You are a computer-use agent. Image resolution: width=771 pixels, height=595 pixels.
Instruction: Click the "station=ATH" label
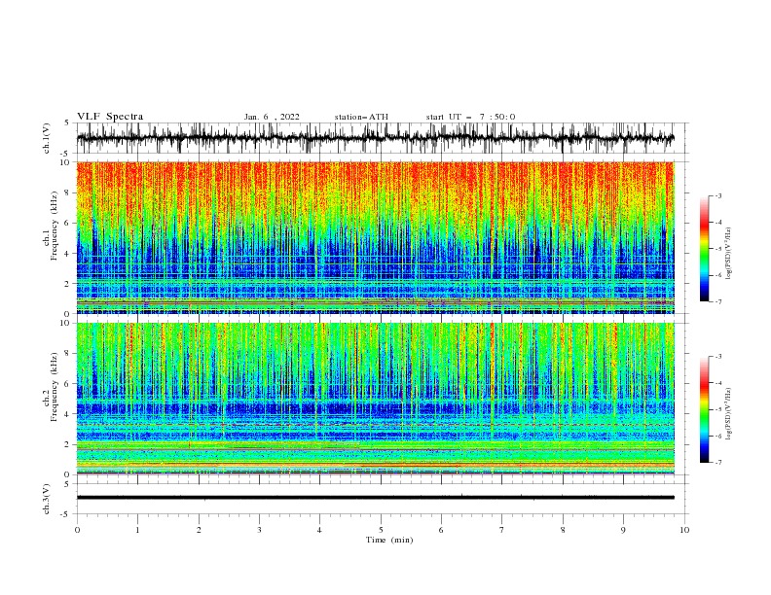pyautogui.click(x=361, y=117)
